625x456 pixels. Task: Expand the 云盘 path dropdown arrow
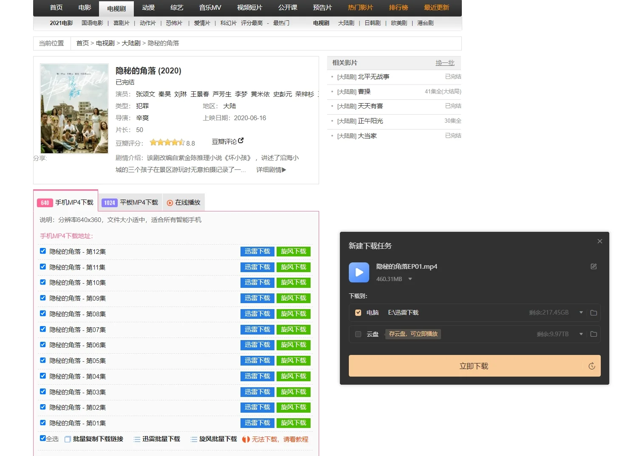(x=581, y=334)
